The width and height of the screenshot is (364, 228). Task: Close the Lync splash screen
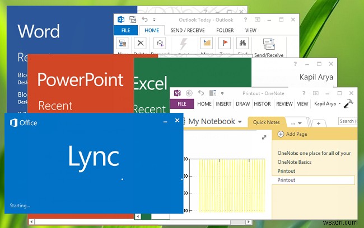(x=177, y=120)
